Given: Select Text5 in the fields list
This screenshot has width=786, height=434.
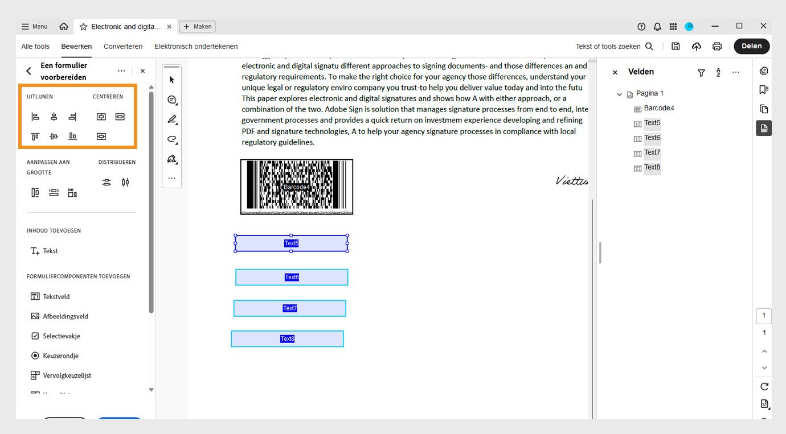Looking at the screenshot, I should click(x=652, y=123).
